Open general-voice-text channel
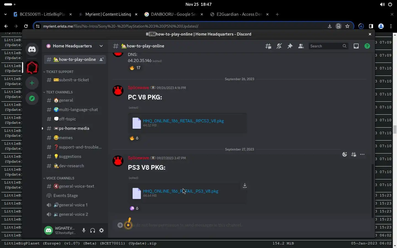The image size is (397, 248). coord(75,186)
